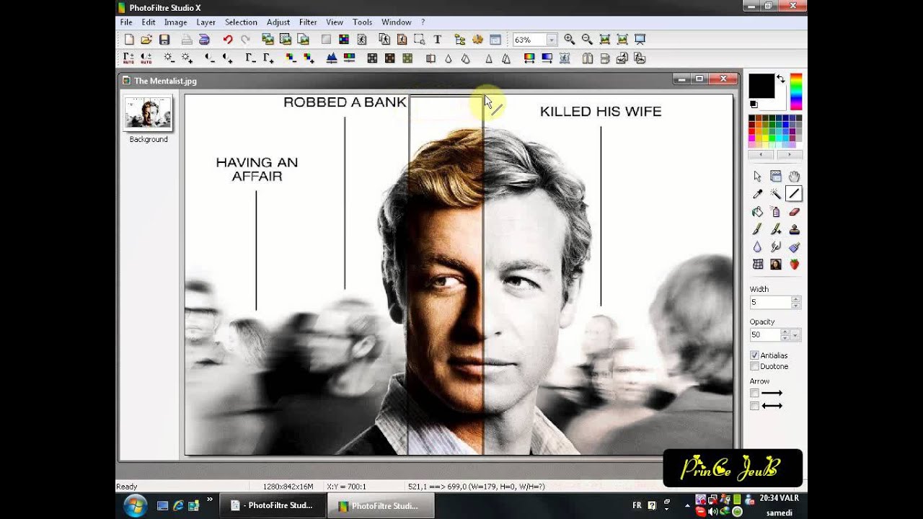The height and width of the screenshot is (519, 923).
Task: Open the Internet Explorer quick launch icon
Action: click(178, 506)
